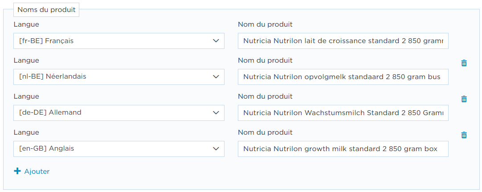Focus the German product name field 'Wachstumsmilch'
The width and height of the screenshot is (482, 192).
(x=343, y=112)
